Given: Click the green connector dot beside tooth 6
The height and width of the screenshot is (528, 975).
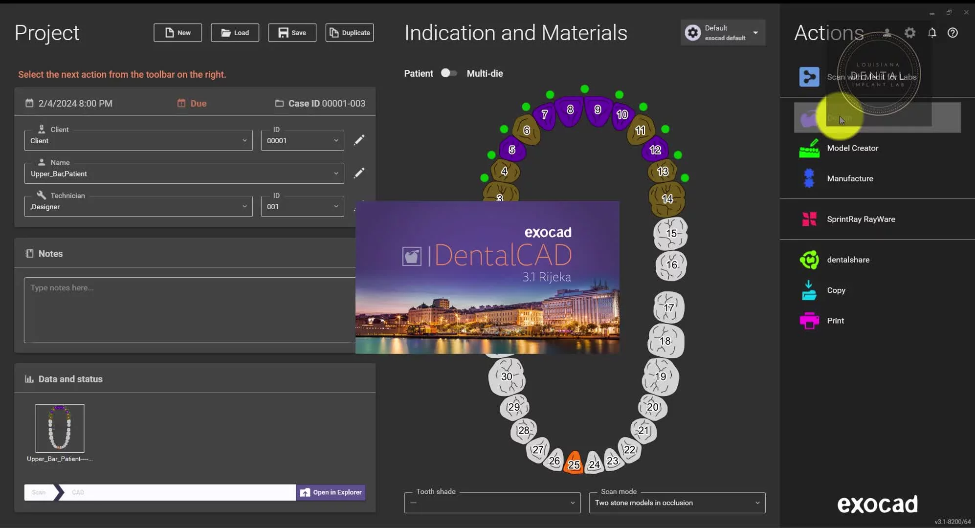Looking at the screenshot, I should 504,129.
